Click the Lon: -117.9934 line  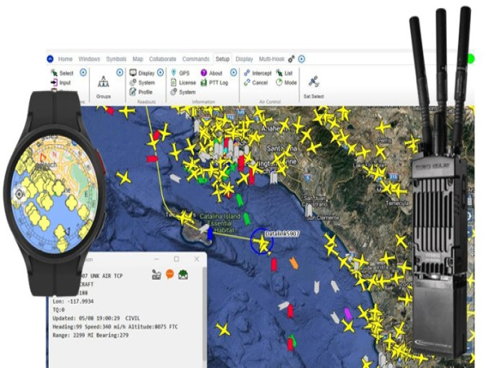(x=73, y=301)
